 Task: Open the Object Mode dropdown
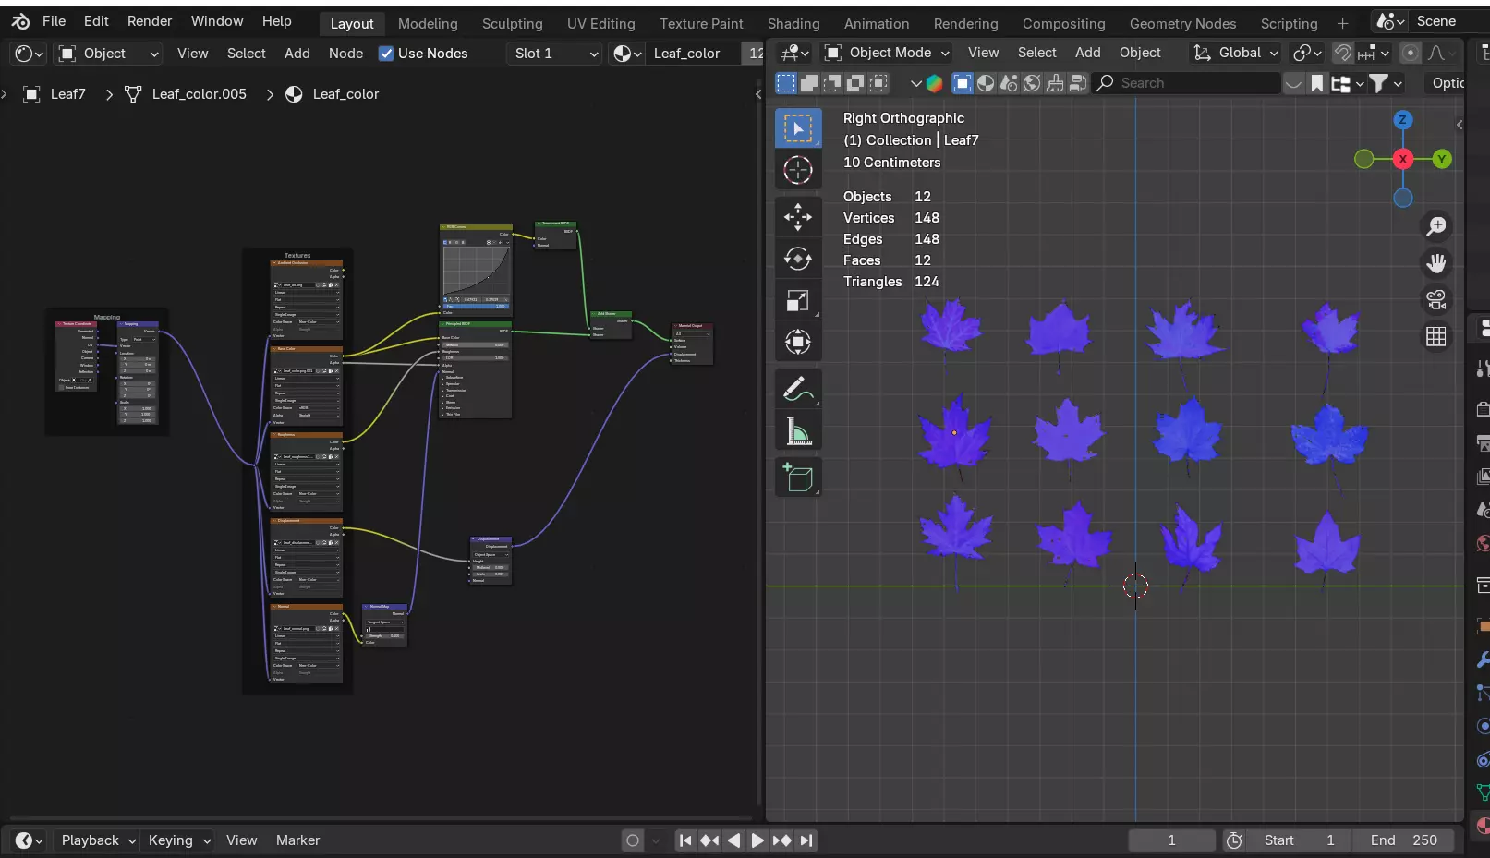pos(888,53)
